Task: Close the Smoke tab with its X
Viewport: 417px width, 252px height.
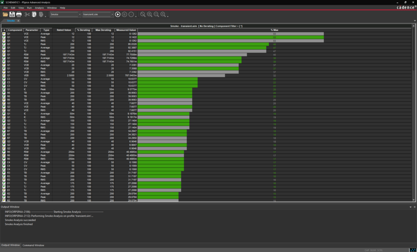Action: coord(18,21)
